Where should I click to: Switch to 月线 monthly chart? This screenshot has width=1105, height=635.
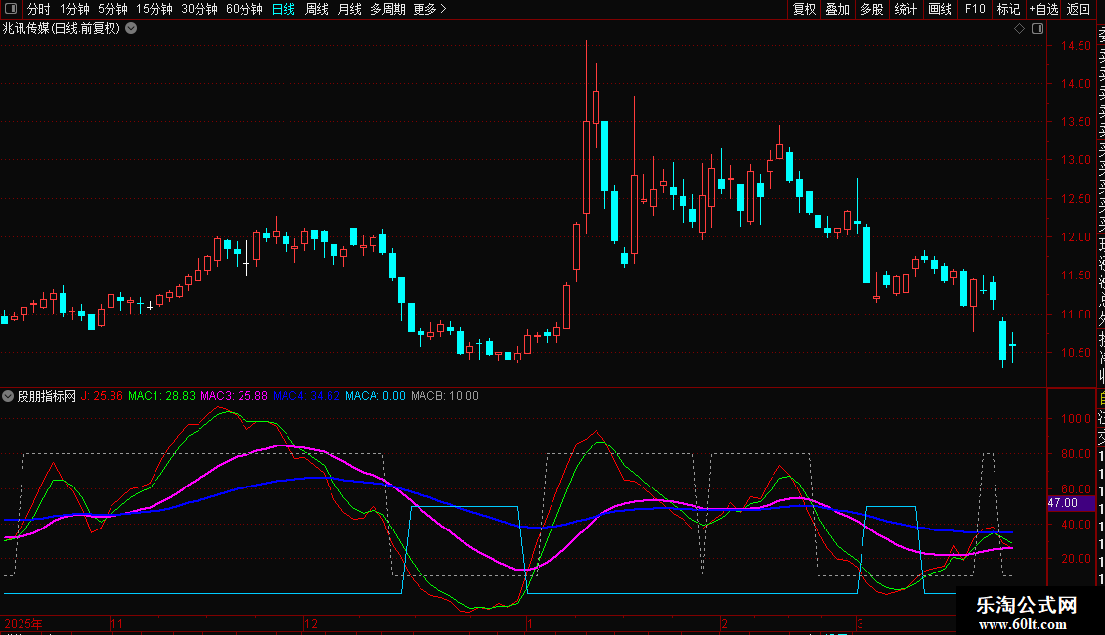tap(349, 9)
